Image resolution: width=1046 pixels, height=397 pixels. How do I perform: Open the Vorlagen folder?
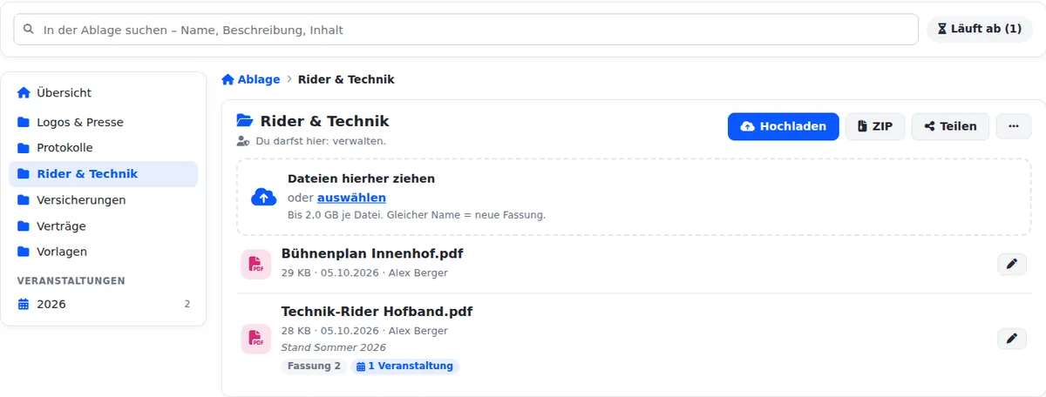tap(104, 252)
